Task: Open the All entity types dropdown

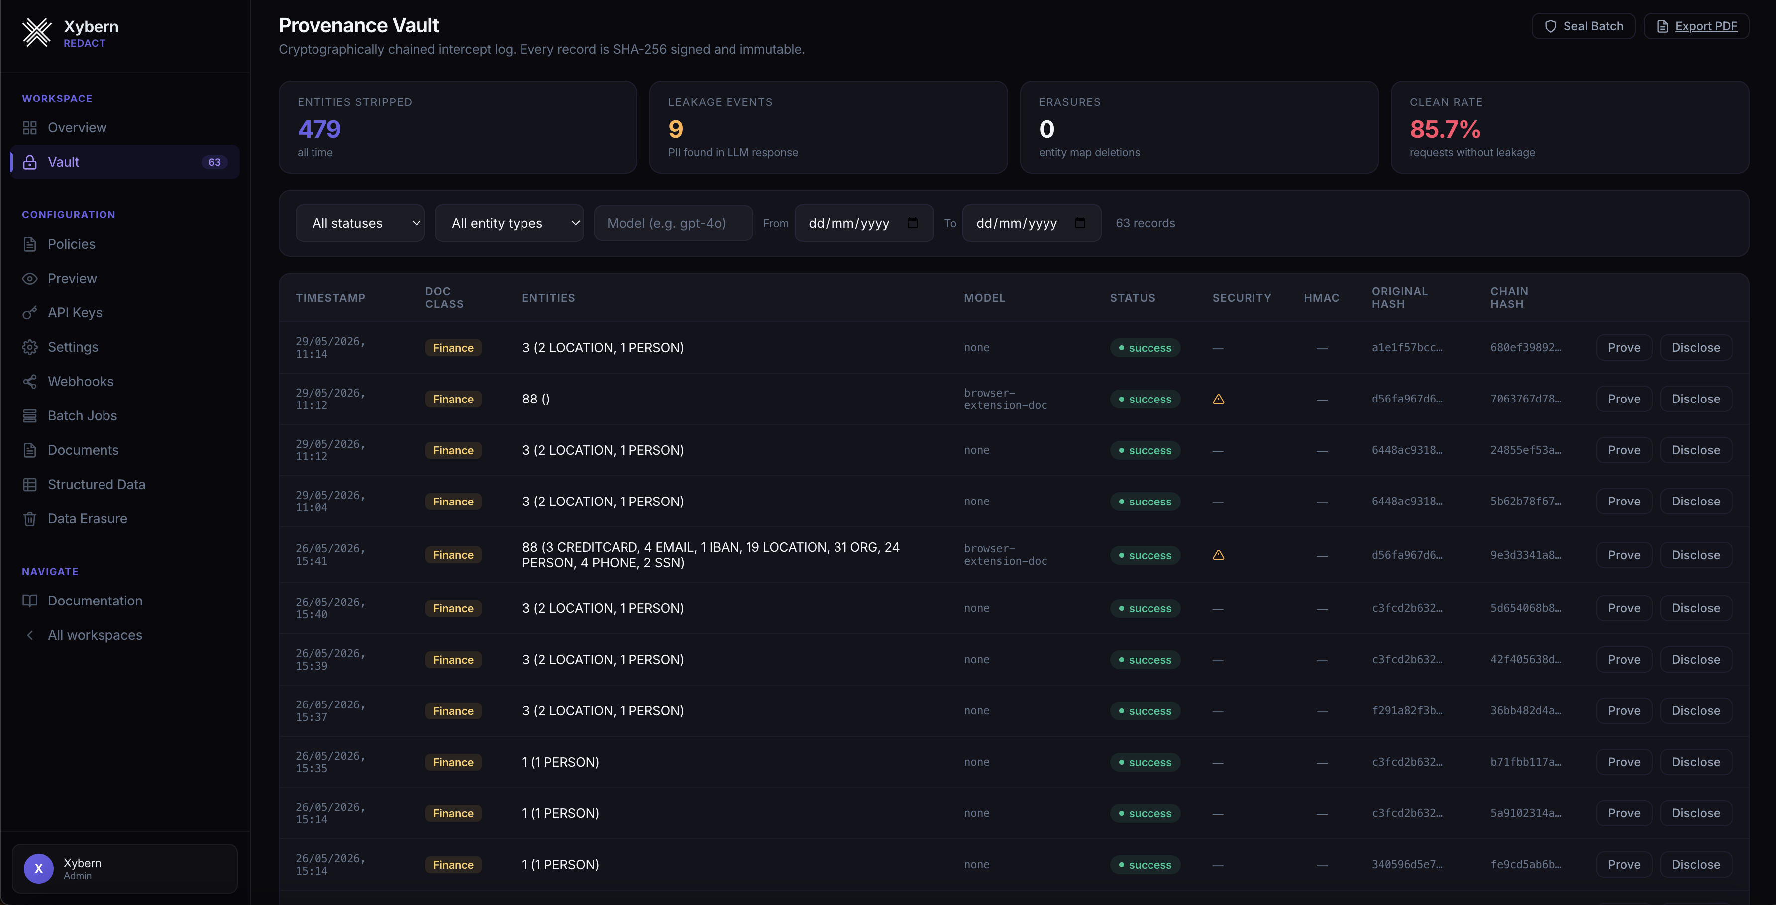Action: [x=509, y=223]
